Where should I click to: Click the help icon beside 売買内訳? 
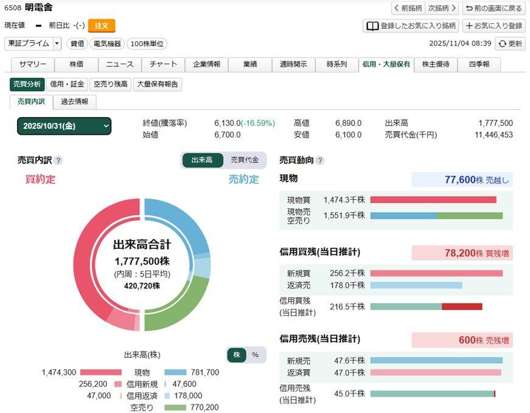58,160
